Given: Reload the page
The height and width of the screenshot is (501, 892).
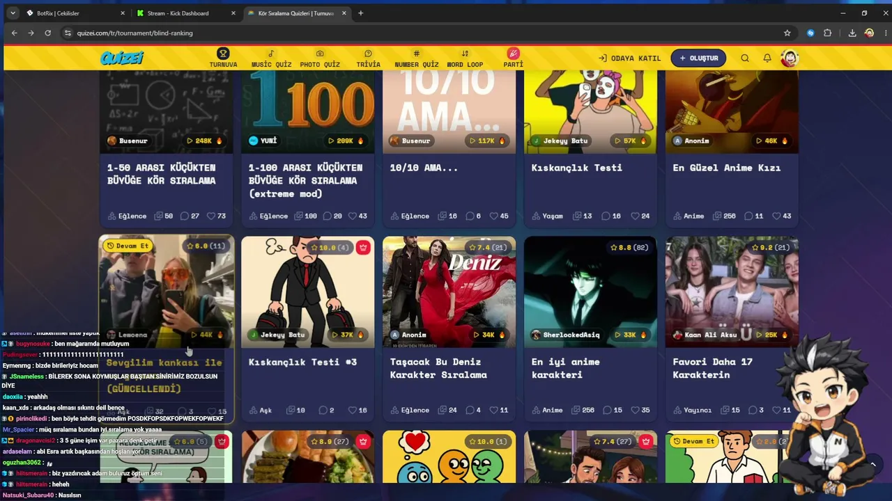Looking at the screenshot, I should click(x=48, y=33).
